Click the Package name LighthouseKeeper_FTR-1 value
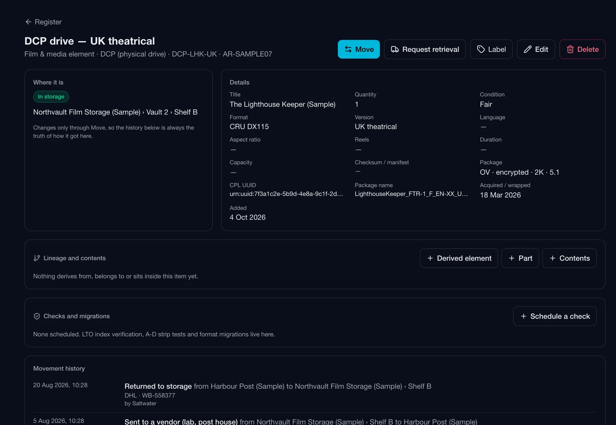The height and width of the screenshot is (425, 616). click(x=411, y=194)
